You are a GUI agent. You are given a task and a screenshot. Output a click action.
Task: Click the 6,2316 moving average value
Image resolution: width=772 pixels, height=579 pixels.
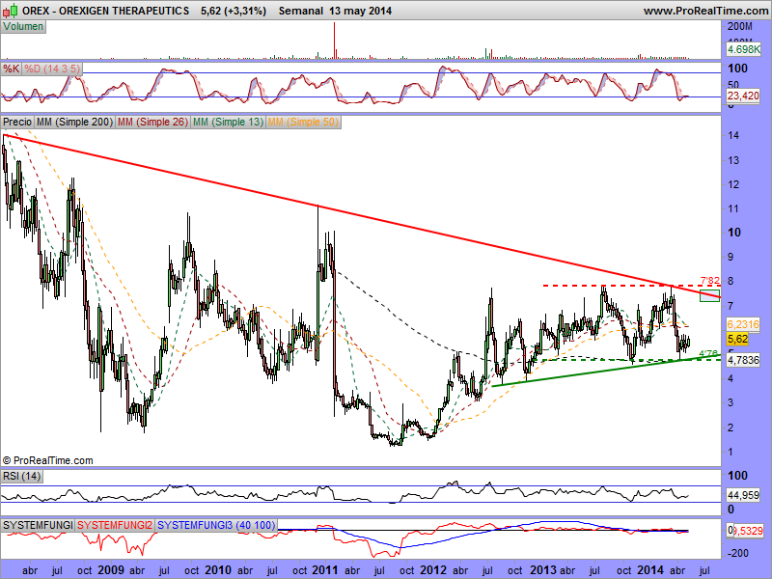tap(743, 324)
